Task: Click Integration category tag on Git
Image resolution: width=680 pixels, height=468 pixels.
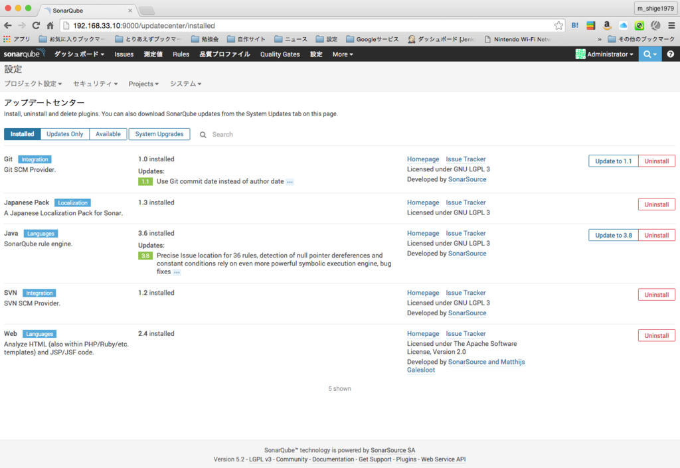Action: tap(35, 159)
